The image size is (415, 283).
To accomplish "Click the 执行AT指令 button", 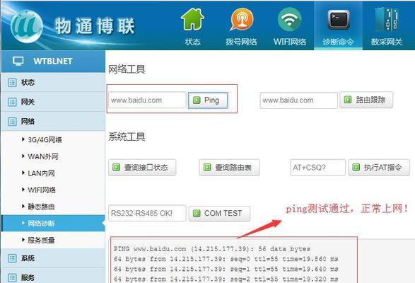I will [379, 168].
